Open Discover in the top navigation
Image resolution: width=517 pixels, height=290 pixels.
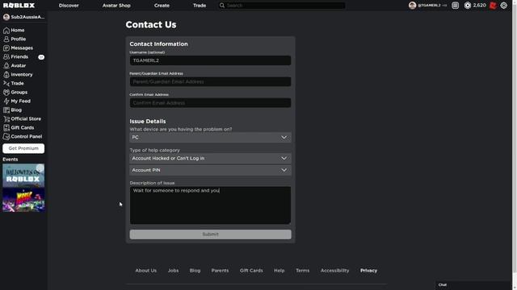pos(69,6)
